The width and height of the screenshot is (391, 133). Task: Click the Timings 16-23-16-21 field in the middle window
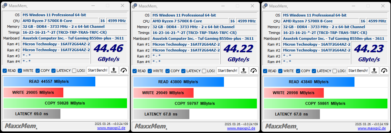tap(204, 33)
